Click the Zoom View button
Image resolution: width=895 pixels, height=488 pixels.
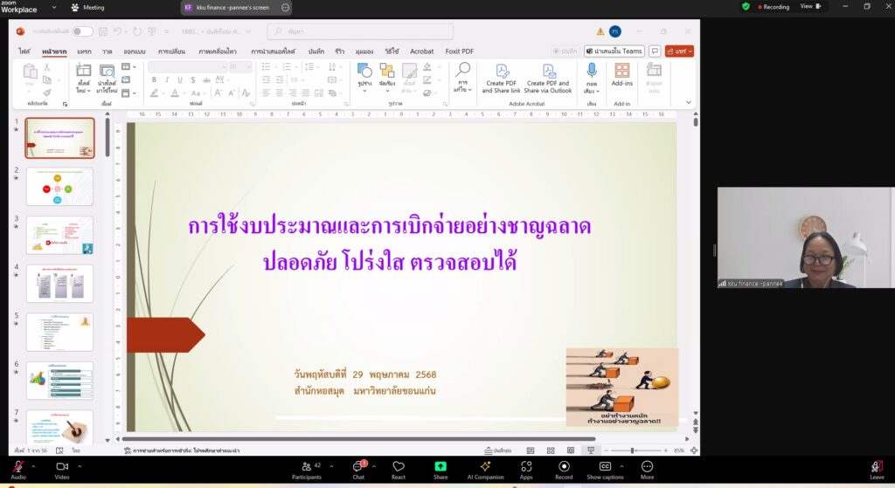point(810,6)
